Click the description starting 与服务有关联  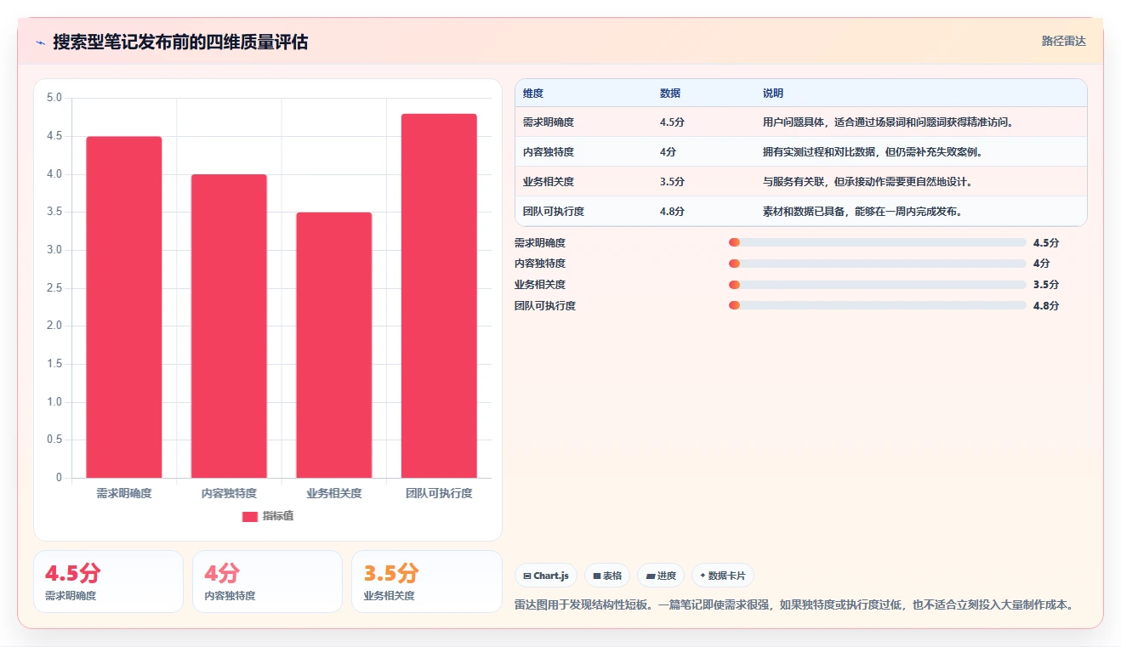tap(868, 182)
